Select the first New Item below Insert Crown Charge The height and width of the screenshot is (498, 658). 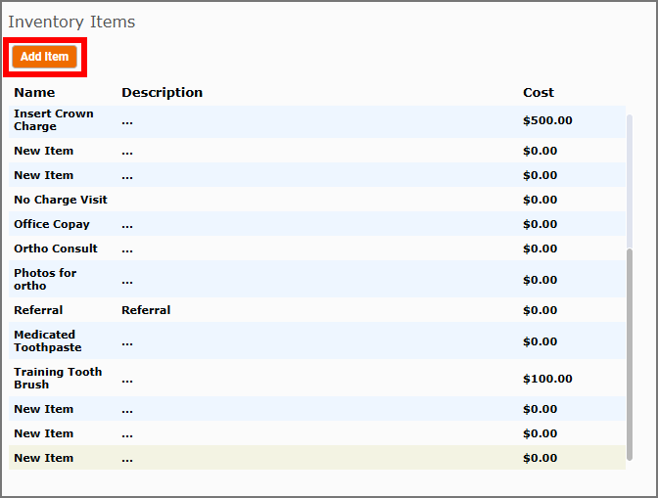[317, 151]
